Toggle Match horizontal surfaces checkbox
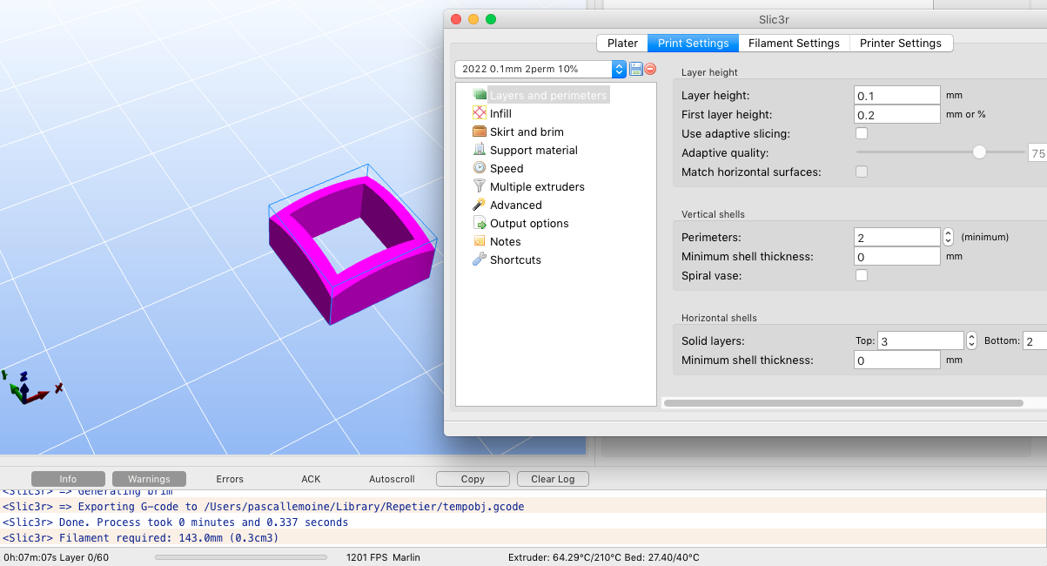 click(x=862, y=172)
